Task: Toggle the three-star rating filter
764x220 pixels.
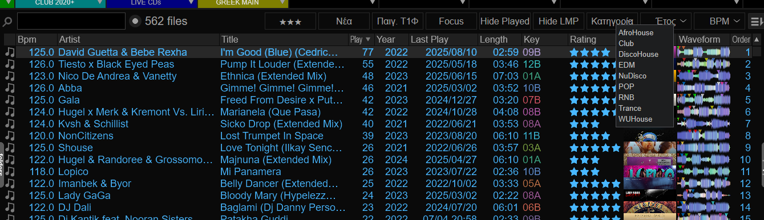Action: (x=290, y=22)
